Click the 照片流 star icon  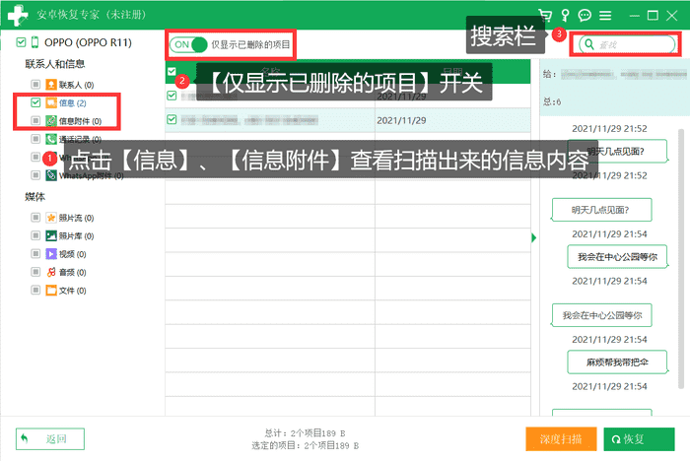click(51, 218)
